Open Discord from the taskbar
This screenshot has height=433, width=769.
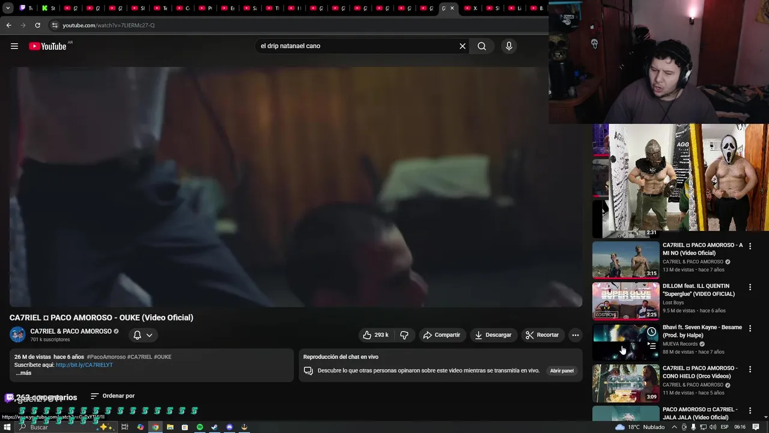point(229,427)
